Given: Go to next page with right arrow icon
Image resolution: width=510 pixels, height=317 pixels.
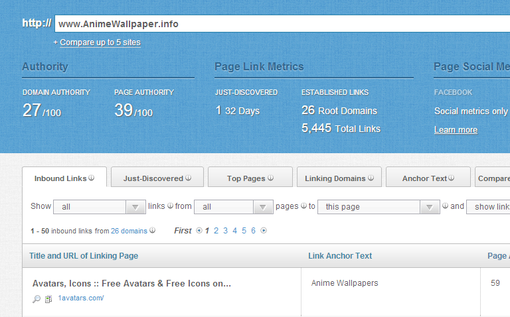Looking at the screenshot, I should [264, 231].
